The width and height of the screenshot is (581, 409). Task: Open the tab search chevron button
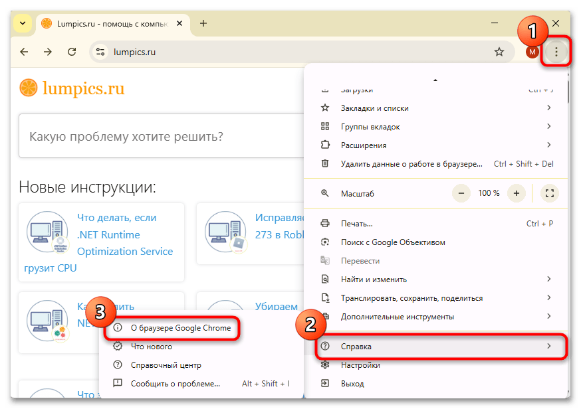(23, 23)
